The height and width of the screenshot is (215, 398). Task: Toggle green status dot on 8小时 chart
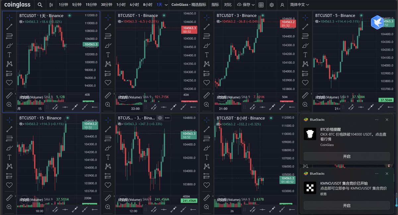tap(271, 118)
